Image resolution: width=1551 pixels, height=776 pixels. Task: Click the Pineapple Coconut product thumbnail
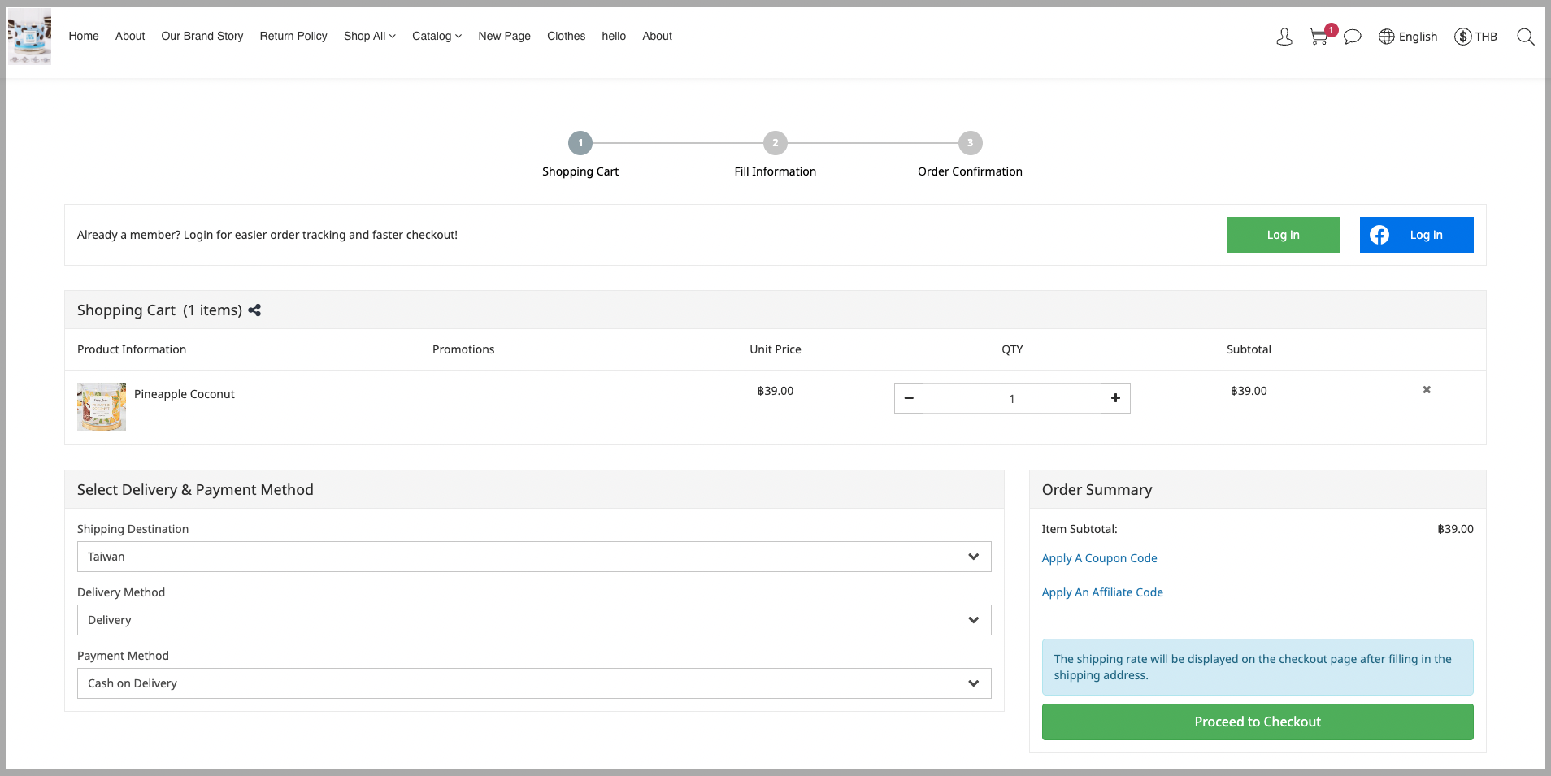[102, 407]
